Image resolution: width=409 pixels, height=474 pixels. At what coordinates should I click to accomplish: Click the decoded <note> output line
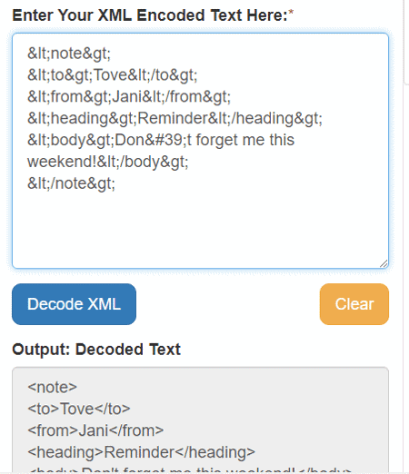52,387
